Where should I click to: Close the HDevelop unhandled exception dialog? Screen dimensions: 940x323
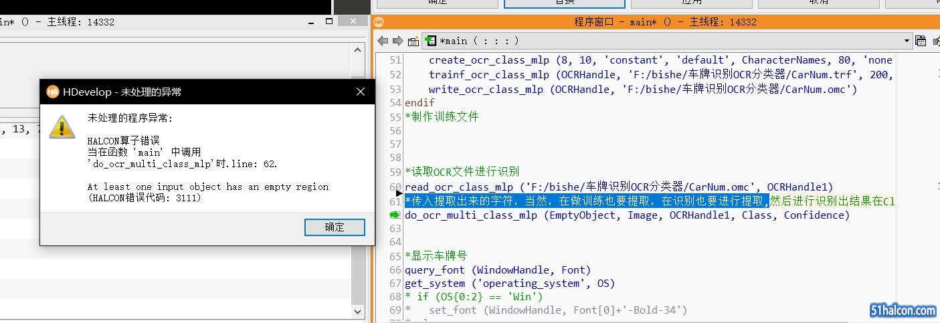pyautogui.click(x=360, y=92)
